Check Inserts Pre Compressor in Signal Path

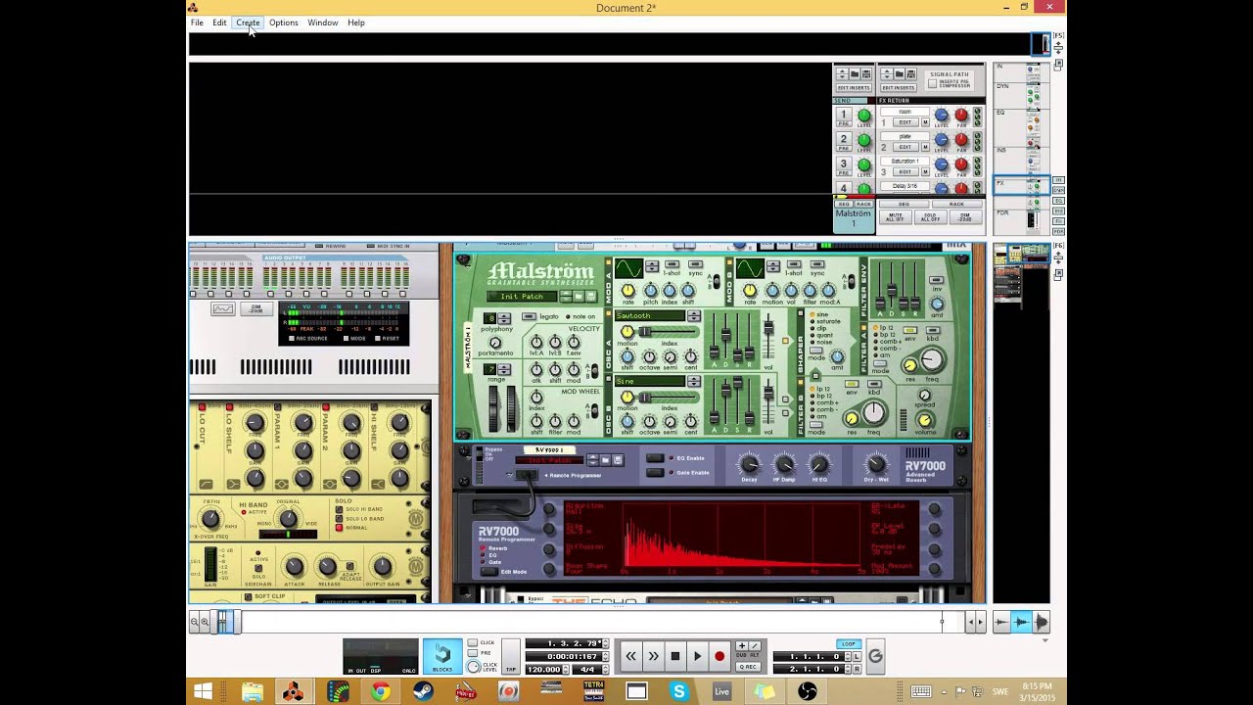tap(931, 84)
